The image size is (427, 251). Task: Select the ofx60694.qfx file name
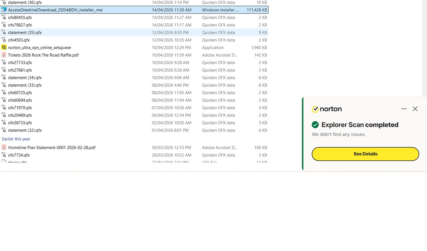coord(20,100)
